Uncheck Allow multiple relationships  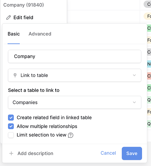pyautogui.click(x=11, y=126)
